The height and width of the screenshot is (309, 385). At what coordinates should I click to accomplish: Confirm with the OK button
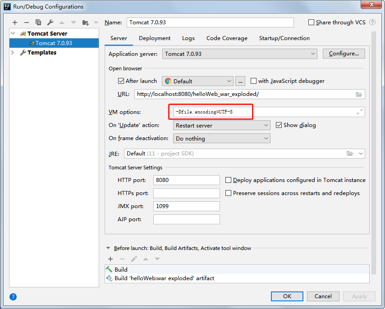(287, 296)
